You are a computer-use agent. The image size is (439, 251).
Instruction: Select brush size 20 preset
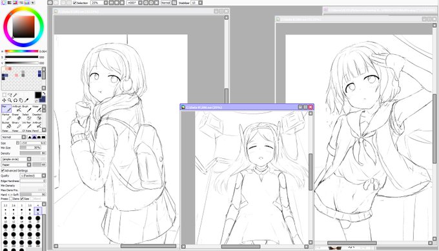[x=38, y=219]
